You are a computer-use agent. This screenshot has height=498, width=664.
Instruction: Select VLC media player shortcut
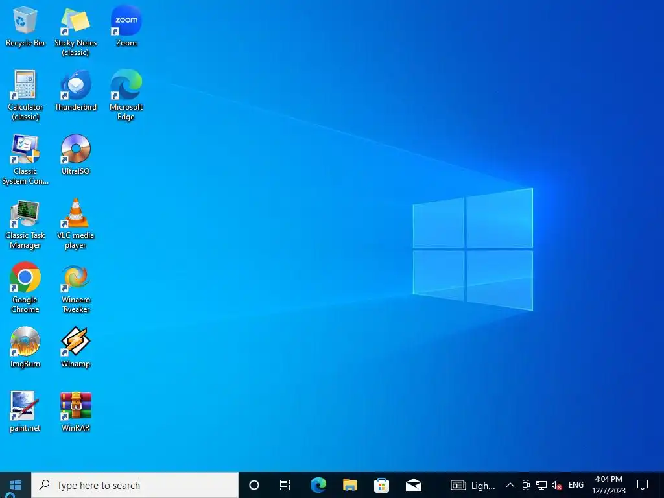click(75, 224)
